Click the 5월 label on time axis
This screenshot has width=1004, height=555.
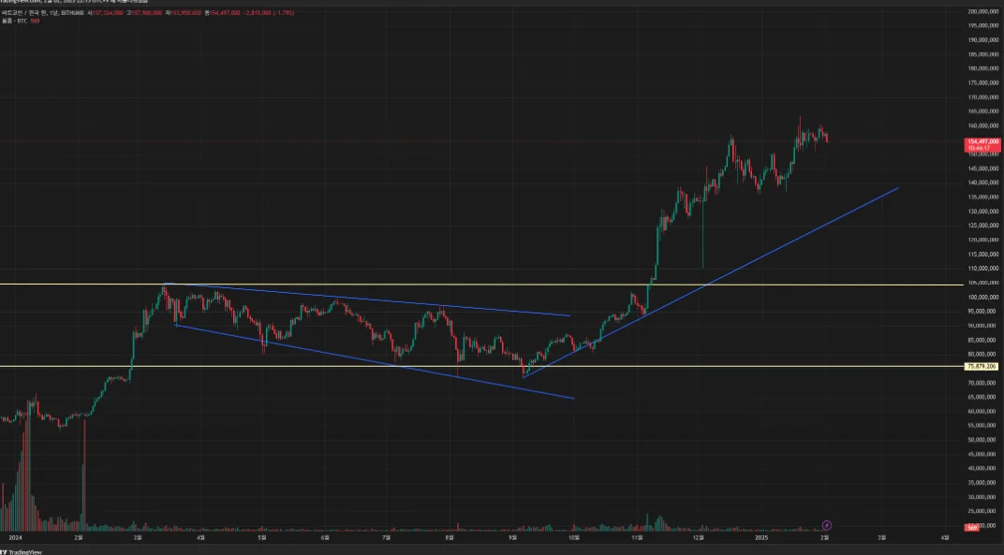click(x=262, y=538)
